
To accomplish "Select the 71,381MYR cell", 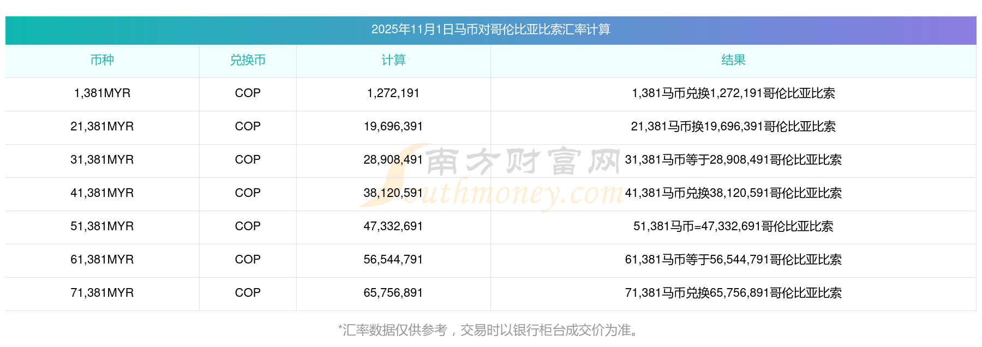I will (102, 293).
